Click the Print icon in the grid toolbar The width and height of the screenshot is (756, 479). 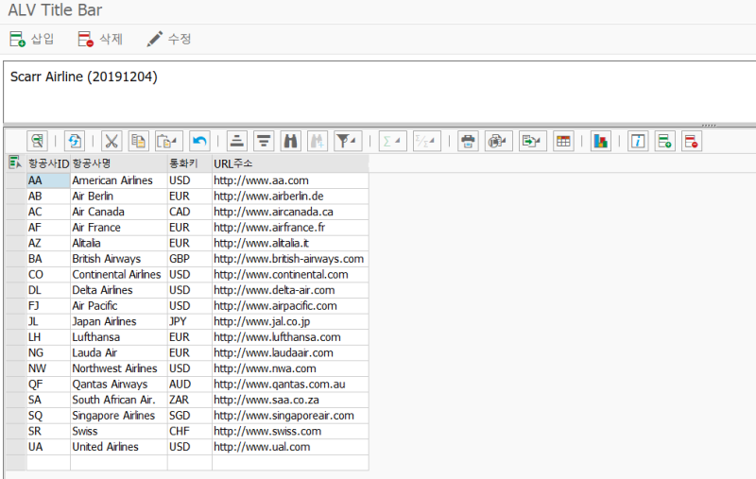click(x=468, y=141)
